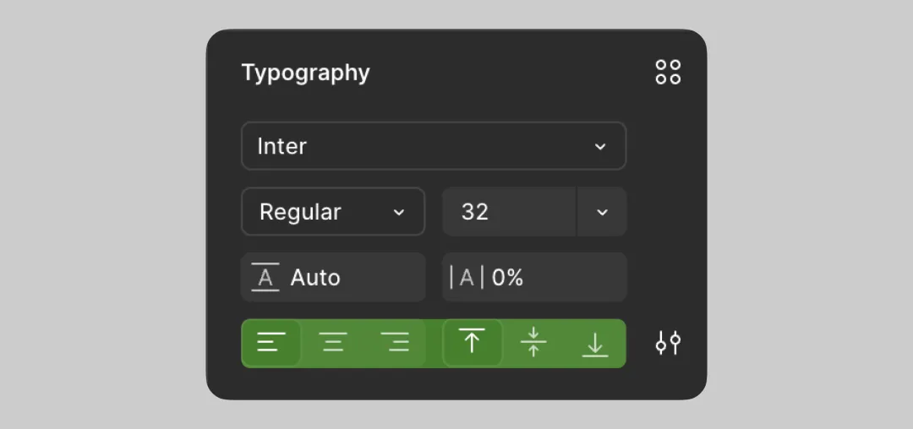Click the Typography panel title
This screenshot has height=429, width=913.
pos(305,73)
